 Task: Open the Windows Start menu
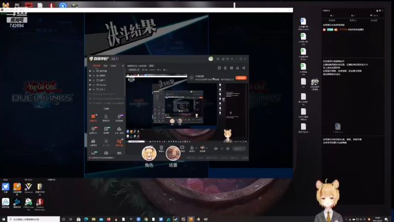[x=3, y=220]
